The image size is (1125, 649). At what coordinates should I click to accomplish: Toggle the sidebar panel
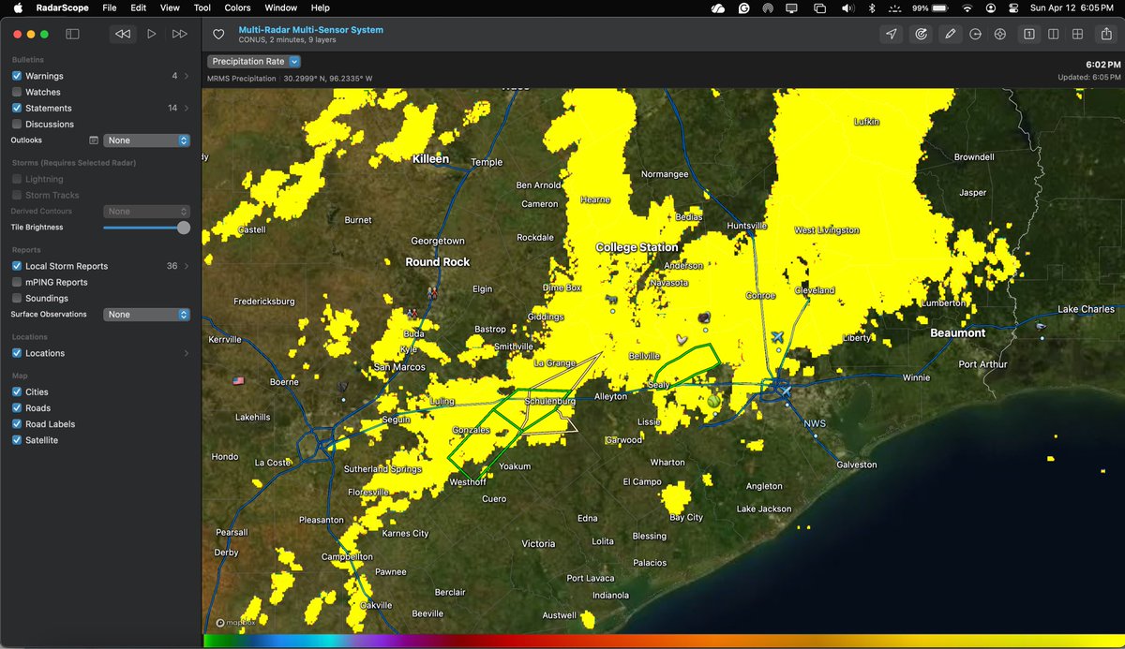coord(72,34)
